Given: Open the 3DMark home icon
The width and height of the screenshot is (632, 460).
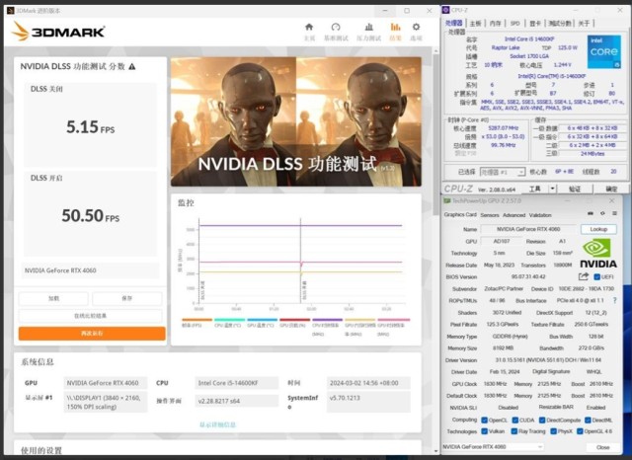Looking at the screenshot, I should (x=309, y=28).
